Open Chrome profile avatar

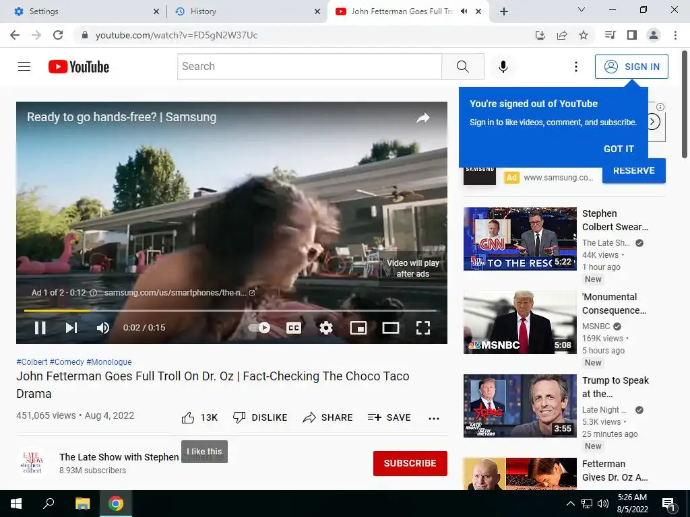click(654, 35)
